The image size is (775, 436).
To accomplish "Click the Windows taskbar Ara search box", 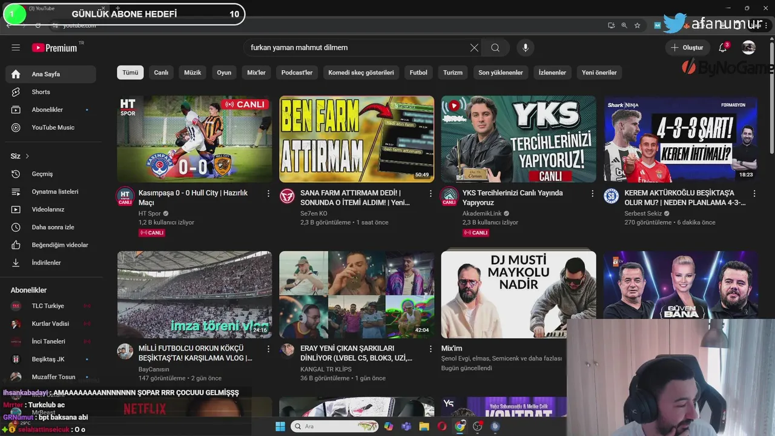I will [335, 426].
